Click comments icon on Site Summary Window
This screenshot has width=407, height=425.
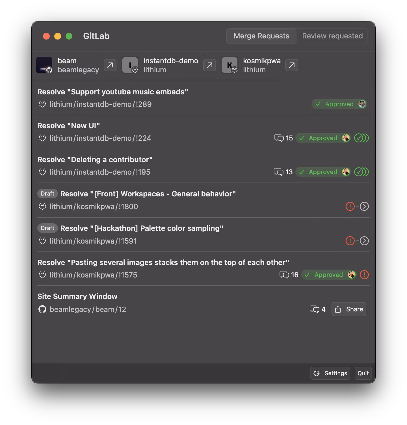point(314,309)
